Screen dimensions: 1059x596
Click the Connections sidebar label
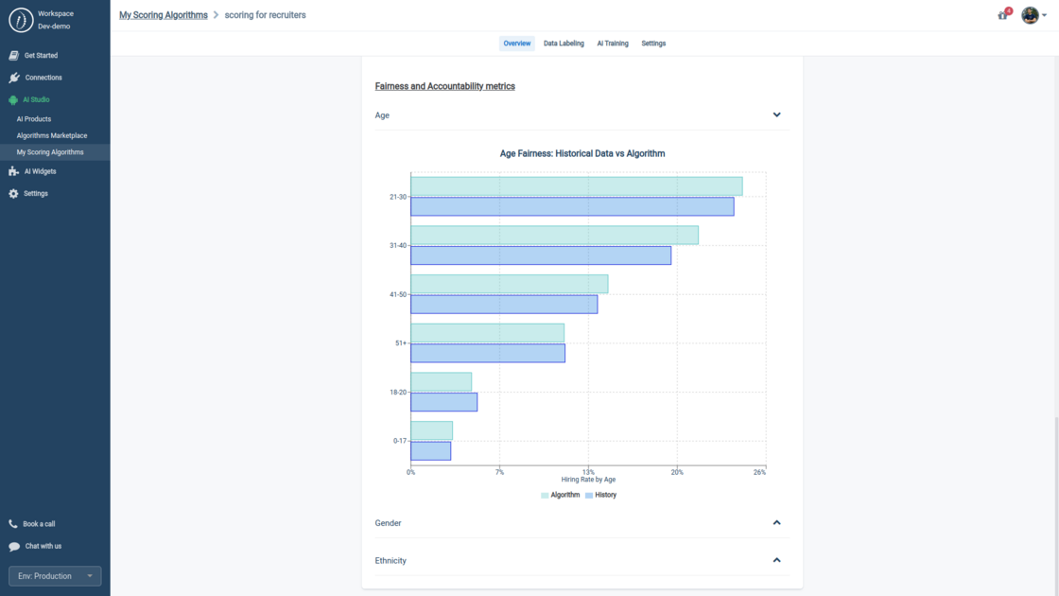(x=43, y=78)
